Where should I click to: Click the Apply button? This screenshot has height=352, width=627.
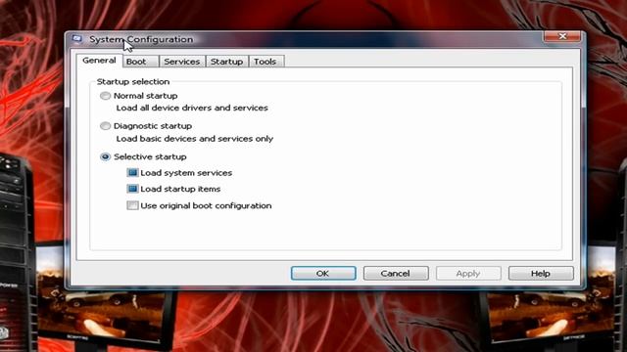(x=468, y=274)
